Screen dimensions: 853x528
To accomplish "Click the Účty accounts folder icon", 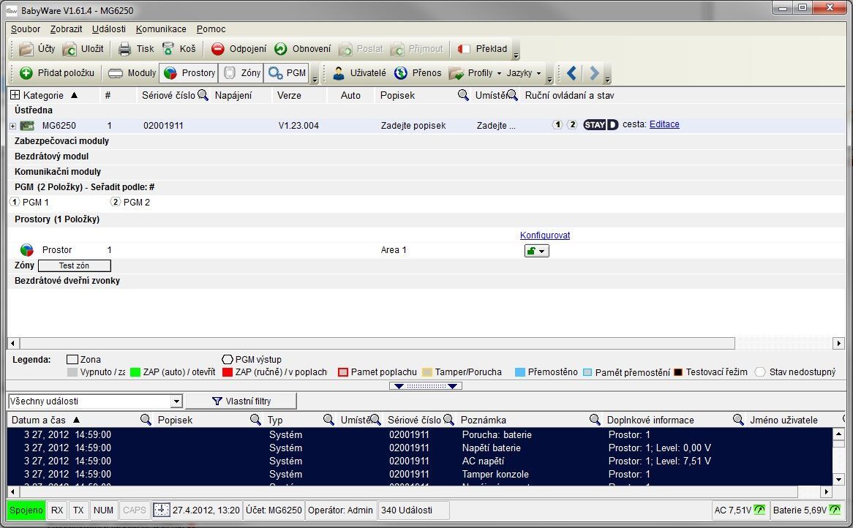I will coord(26,49).
